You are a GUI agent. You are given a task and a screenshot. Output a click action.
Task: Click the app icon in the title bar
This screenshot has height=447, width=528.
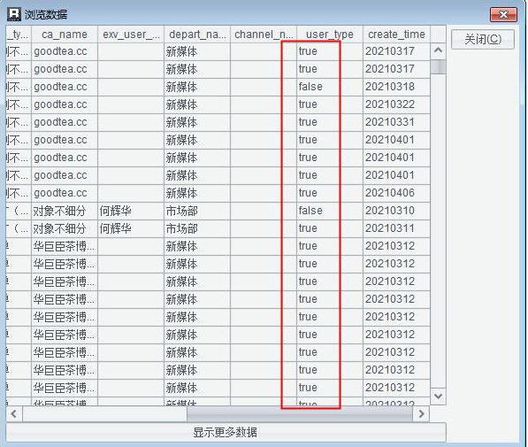[14, 14]
